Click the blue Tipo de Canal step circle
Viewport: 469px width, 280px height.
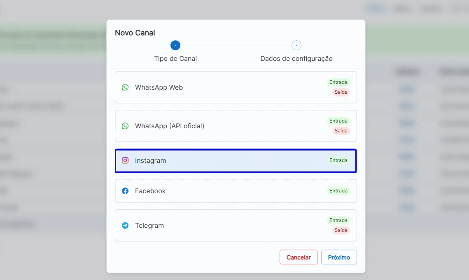click(x=175, y=45)
